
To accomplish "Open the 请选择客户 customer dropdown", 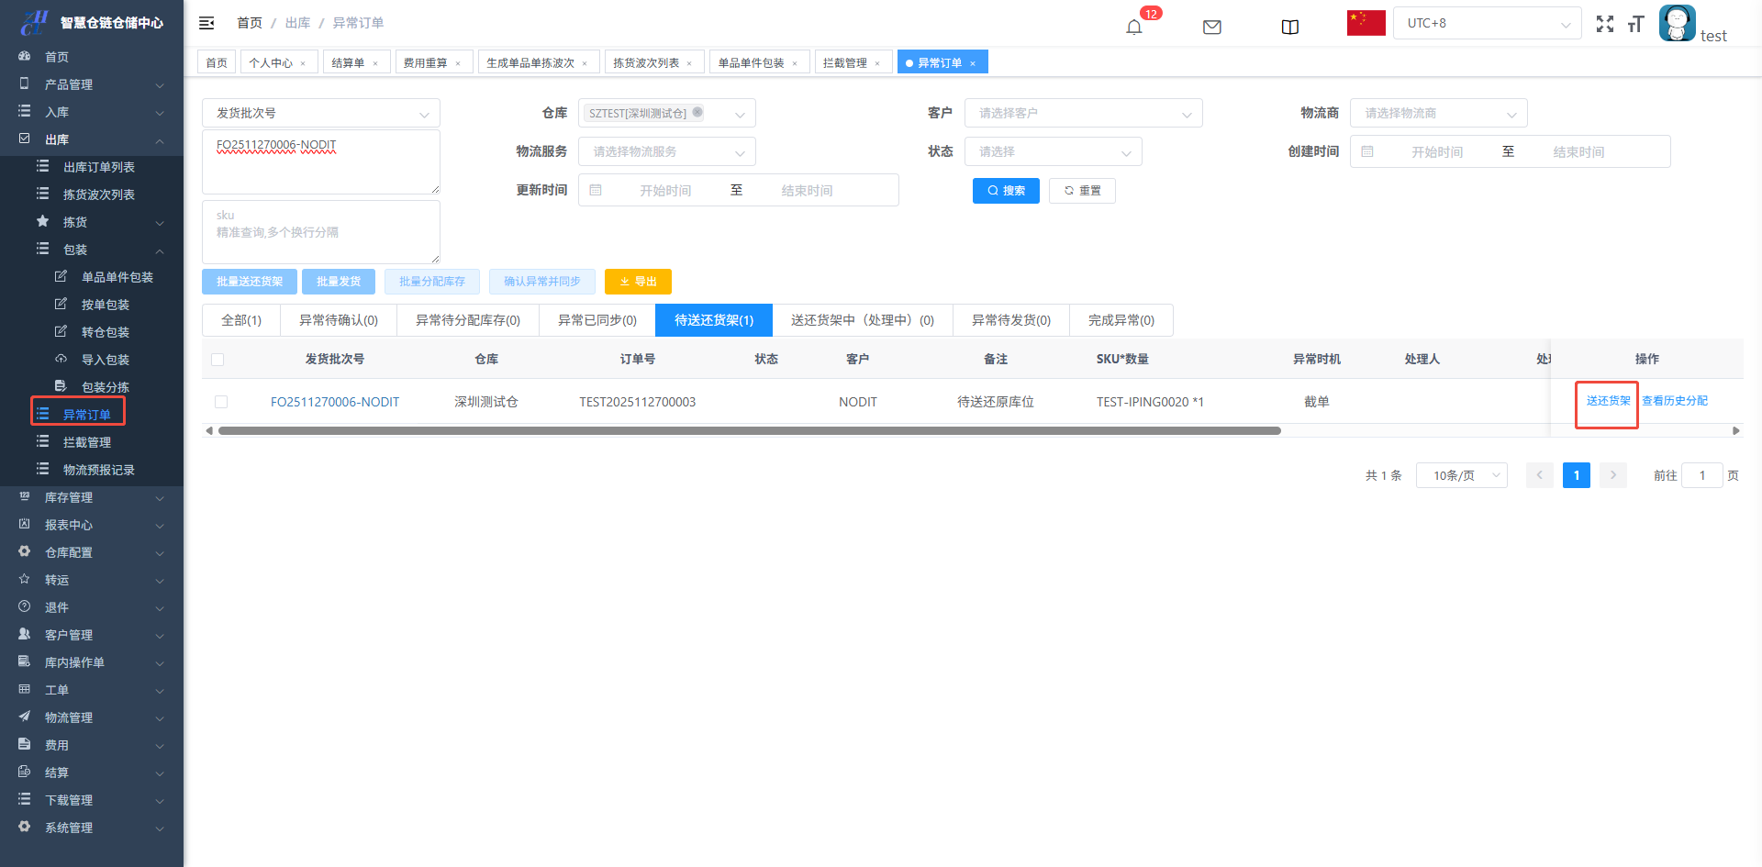I will 1083,114.
